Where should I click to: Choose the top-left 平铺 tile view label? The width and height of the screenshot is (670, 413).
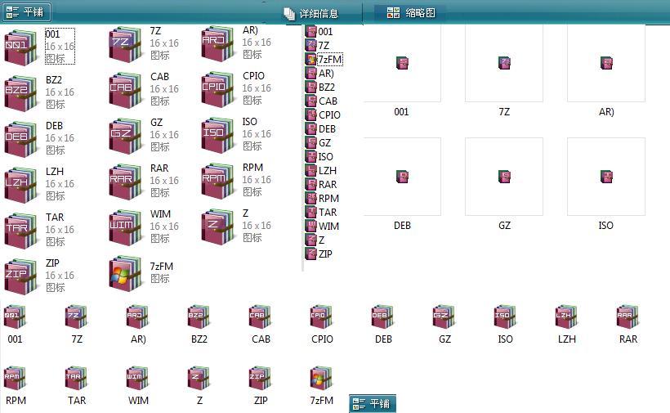pyautogui.click(x=33, y=12)
